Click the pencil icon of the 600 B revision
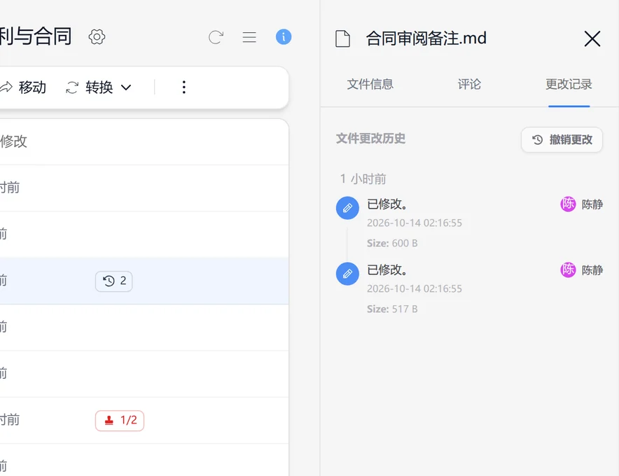 point(347,208)
